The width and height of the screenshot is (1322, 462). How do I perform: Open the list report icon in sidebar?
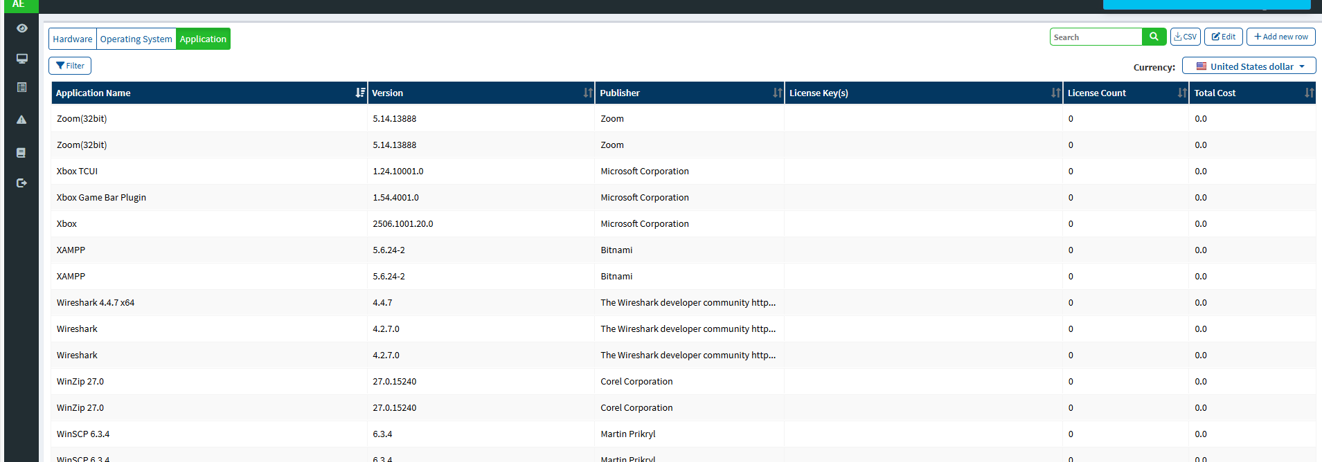(22, 87)
